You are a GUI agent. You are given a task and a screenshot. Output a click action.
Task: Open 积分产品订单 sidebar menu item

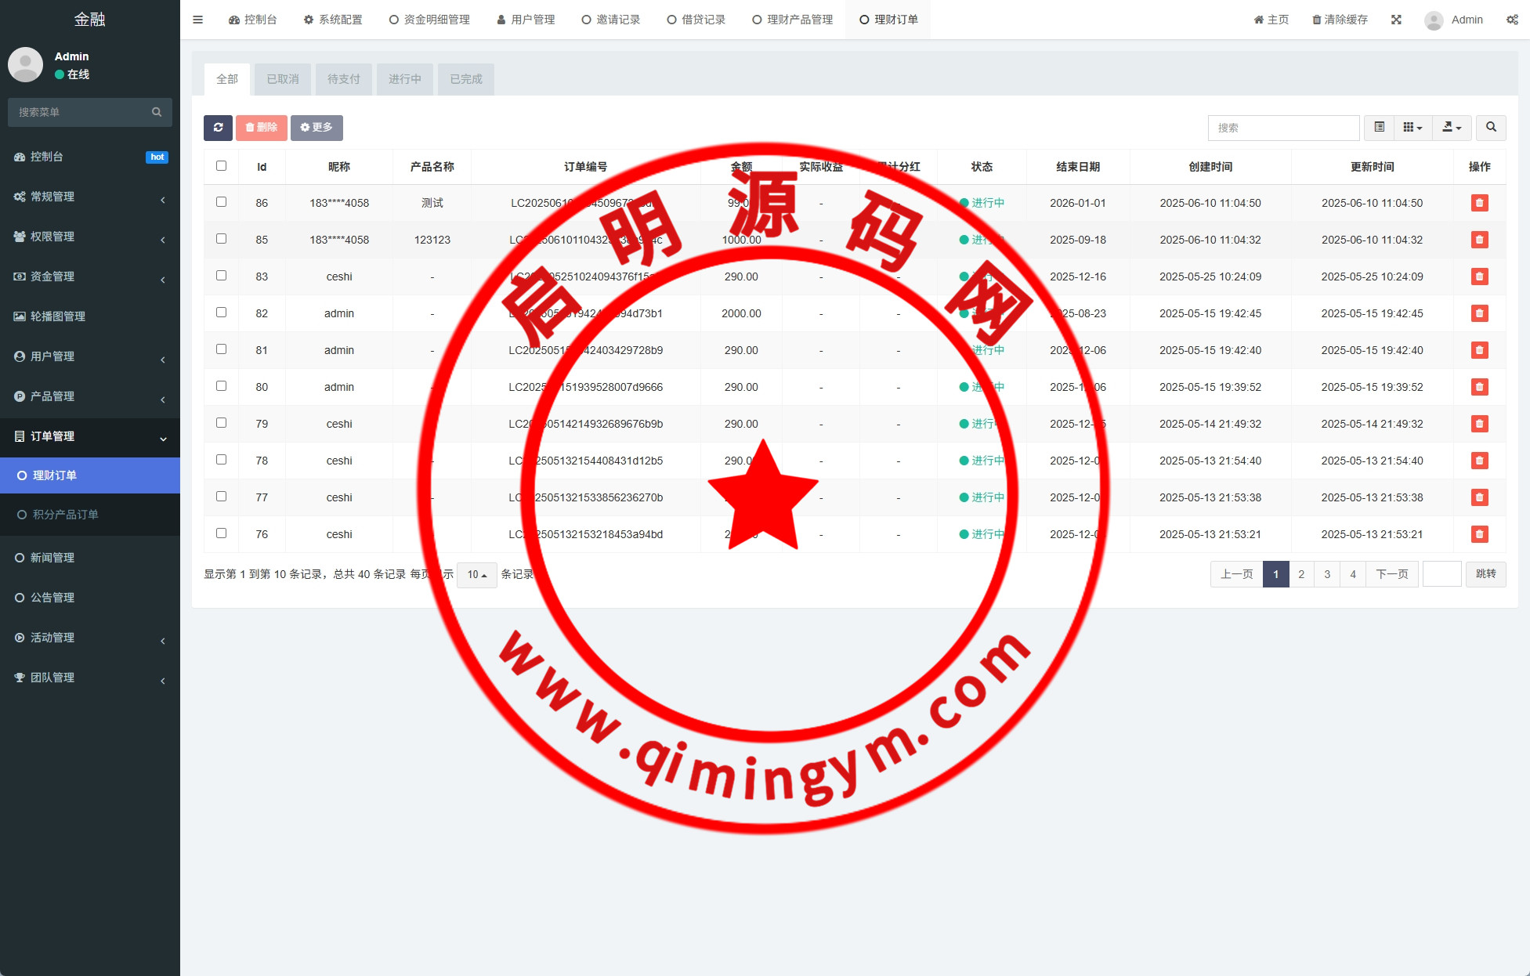[x=65, y=515]
